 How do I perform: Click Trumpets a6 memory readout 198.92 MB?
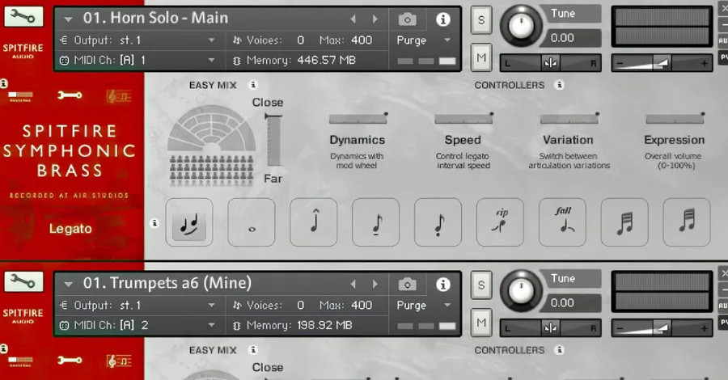tap(325, 325)
